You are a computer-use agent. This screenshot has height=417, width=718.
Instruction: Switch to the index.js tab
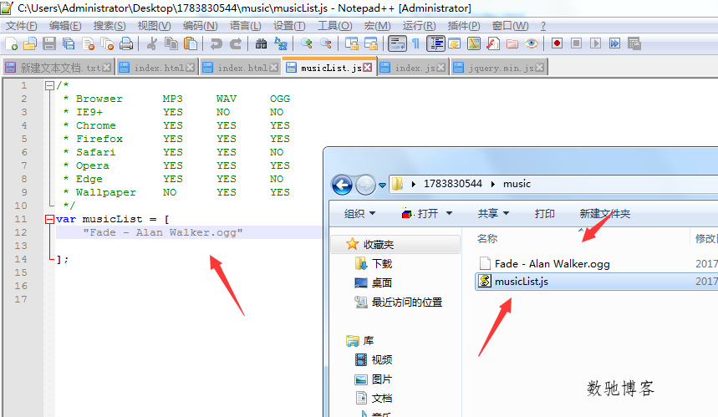tap(413, 68)
